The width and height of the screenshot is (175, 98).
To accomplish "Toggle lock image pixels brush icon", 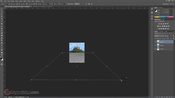I will [160, 39].
